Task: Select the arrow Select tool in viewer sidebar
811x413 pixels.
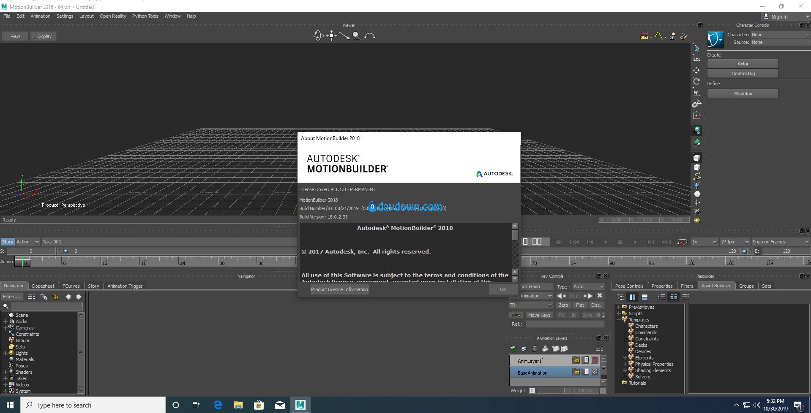Action: tap(696, 48)
